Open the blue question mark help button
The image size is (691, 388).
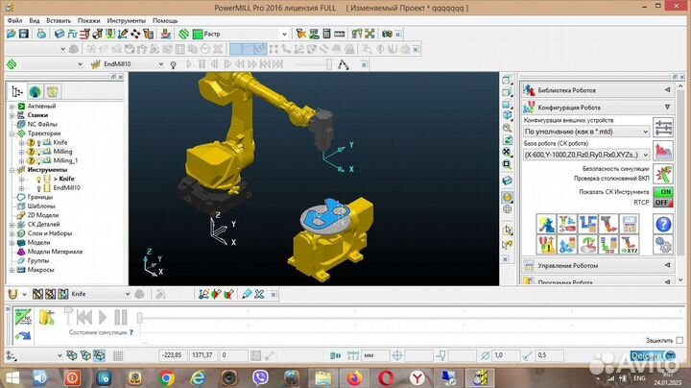point(663,224)
